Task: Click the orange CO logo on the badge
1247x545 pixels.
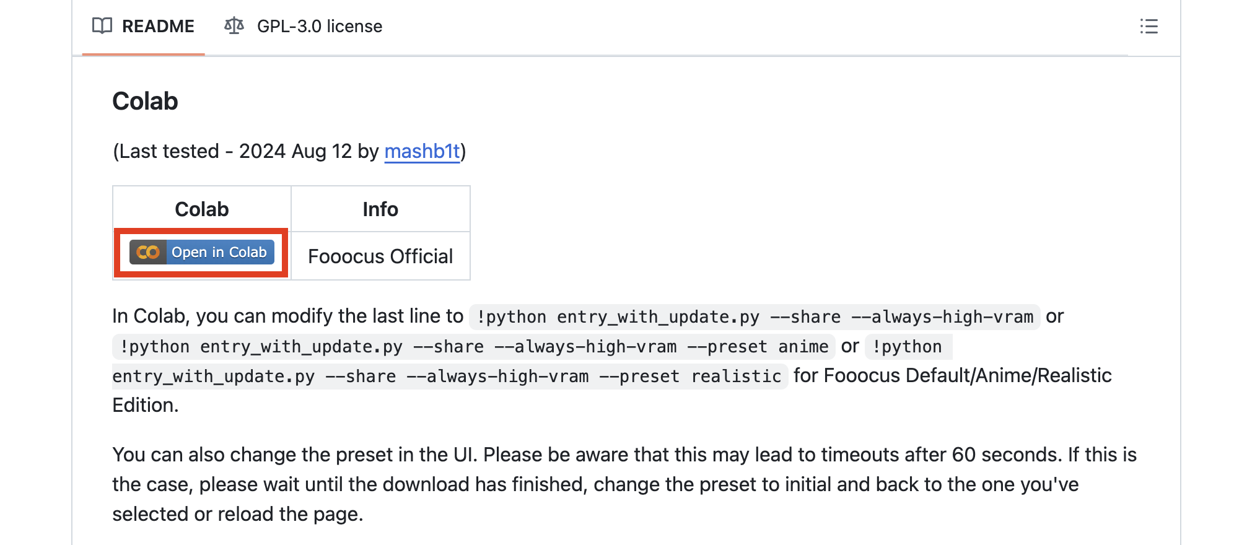Action: tap(148, 253)
